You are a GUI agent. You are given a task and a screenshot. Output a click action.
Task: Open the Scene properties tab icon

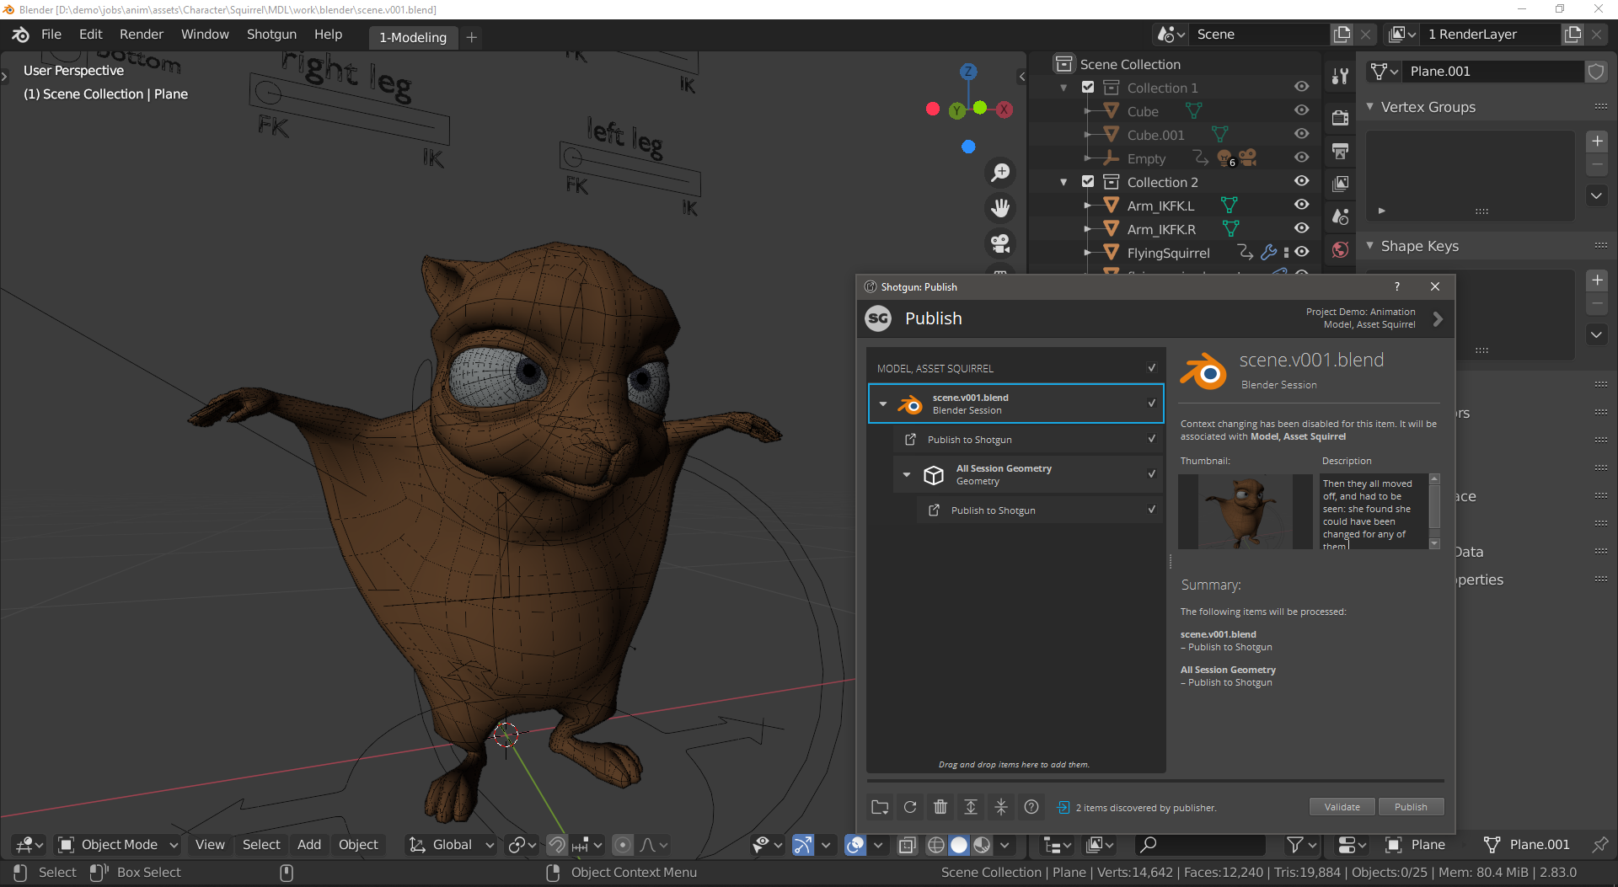[x=1340, y=216]
